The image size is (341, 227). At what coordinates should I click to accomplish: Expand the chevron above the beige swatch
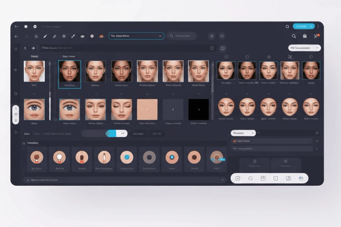pos(147,94)
